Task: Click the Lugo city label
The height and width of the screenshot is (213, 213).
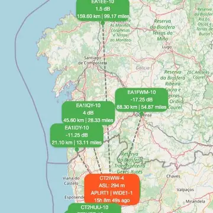Action: tap(167, 47)
